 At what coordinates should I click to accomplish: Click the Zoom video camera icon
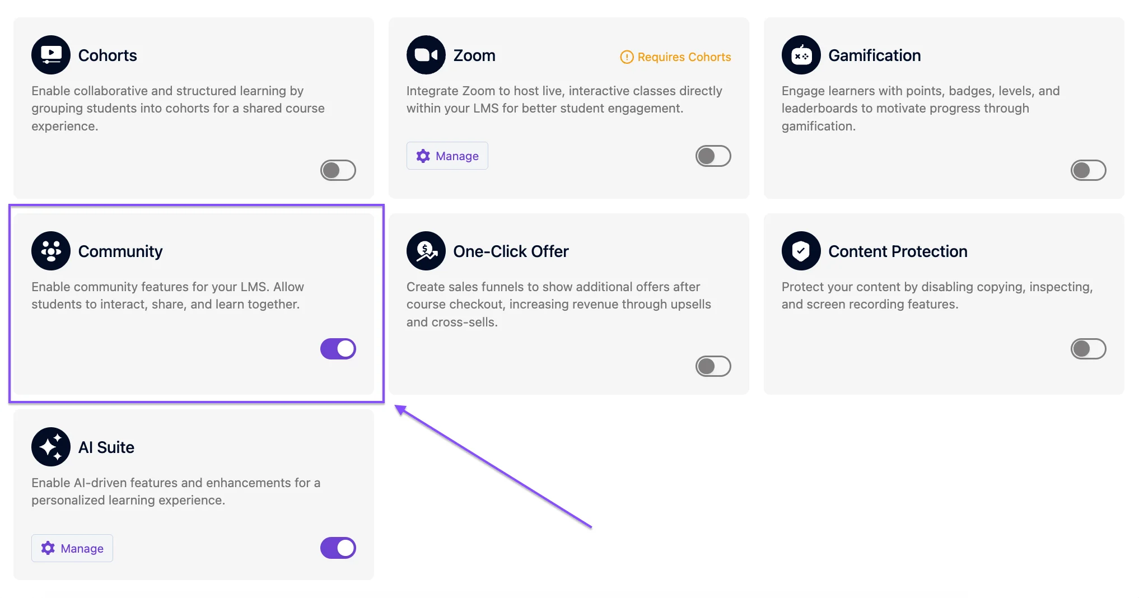(x=426, y=55)
